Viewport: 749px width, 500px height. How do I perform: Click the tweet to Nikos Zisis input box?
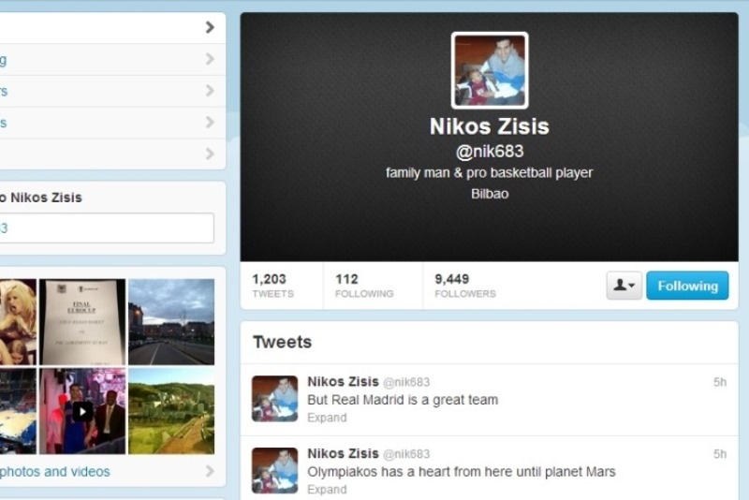[x=107, y=228]
